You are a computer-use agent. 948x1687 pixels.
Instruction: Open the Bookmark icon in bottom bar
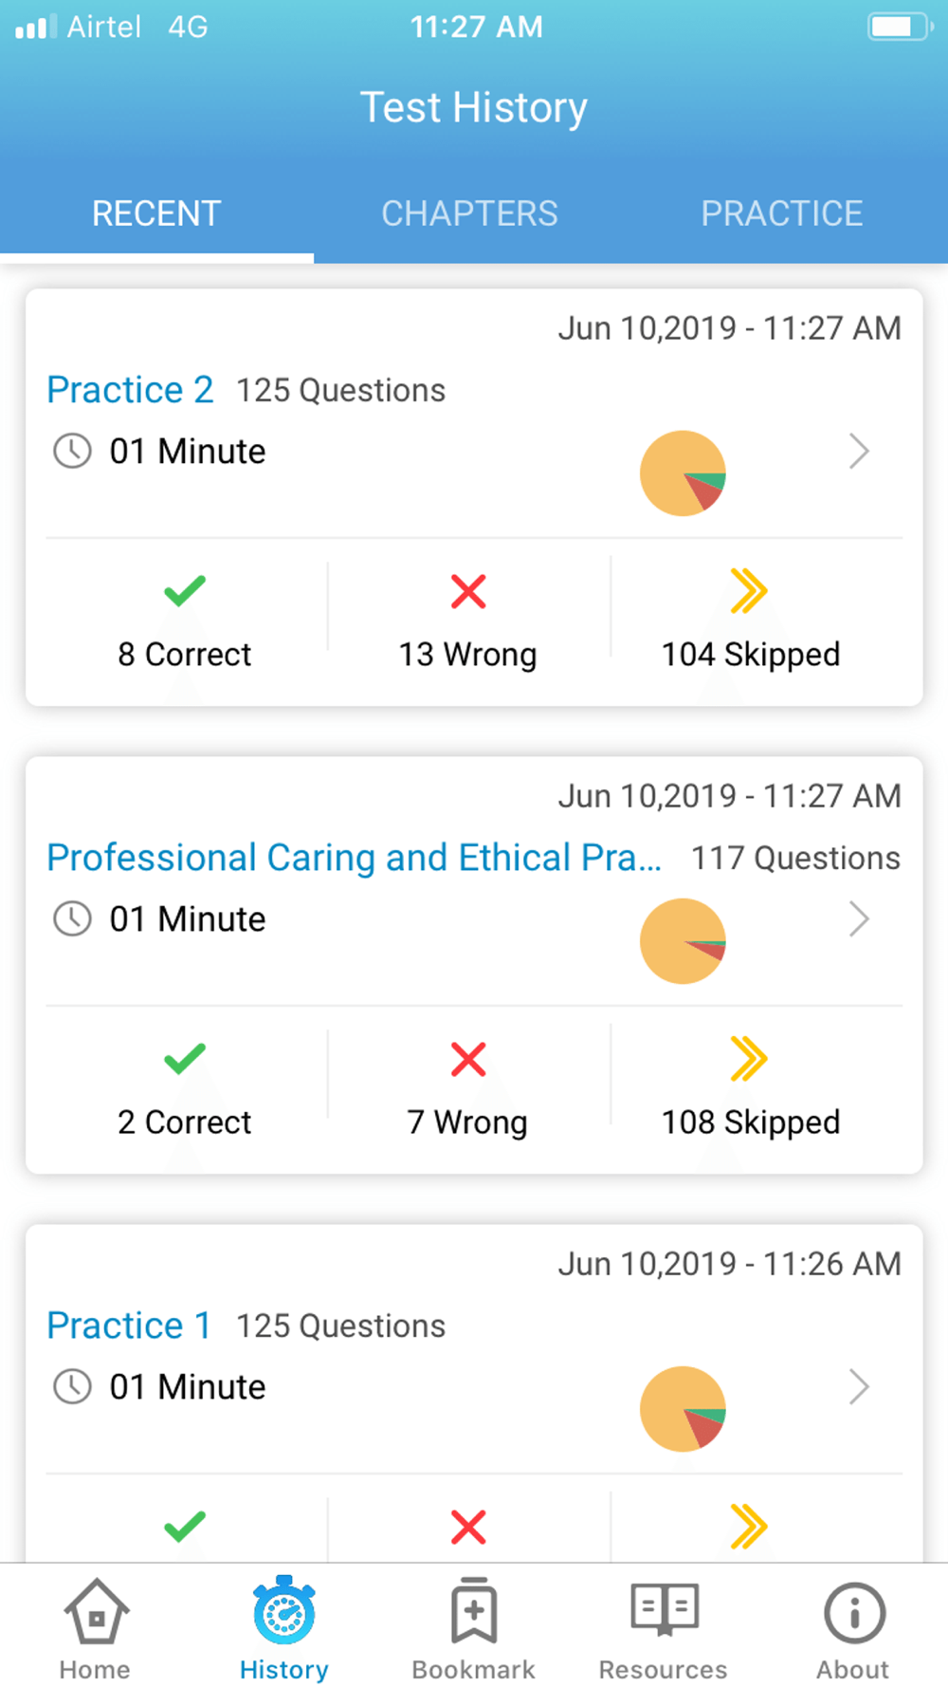[x=474, y=1610]
